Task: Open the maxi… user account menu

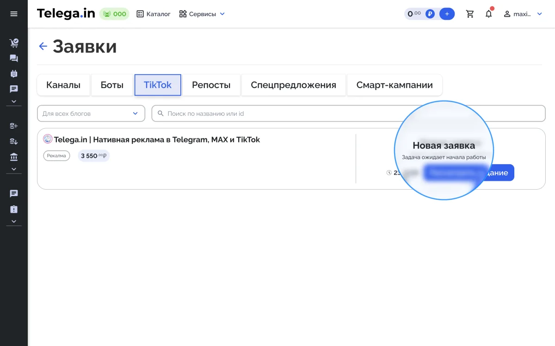Action: (x=523, y=14)
